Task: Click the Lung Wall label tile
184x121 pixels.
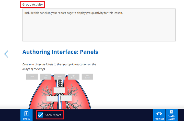Action: point(46,77)
